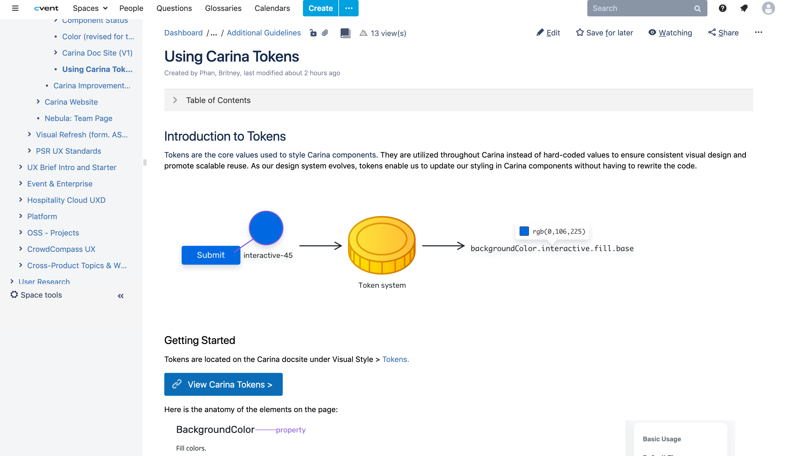Click Edit page button

(x=548, y=33)
